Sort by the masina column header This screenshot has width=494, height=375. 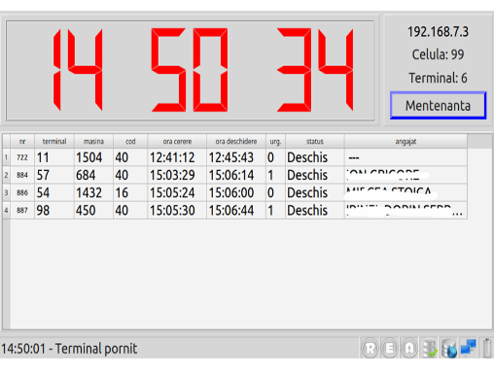[93, 142]
